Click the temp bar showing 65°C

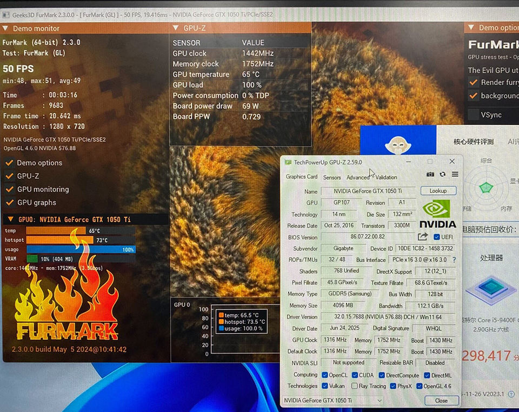[81, 231]
